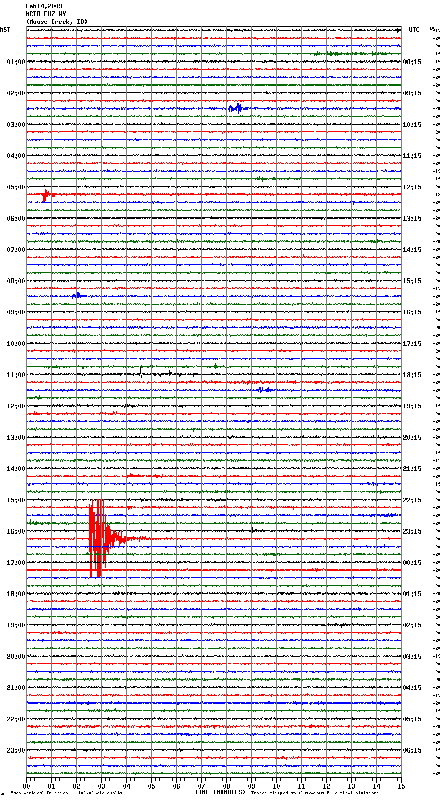This screenshot has width=443, height=800.
Task: Click the 04:15 UTC time label
Action: [412, 688]
